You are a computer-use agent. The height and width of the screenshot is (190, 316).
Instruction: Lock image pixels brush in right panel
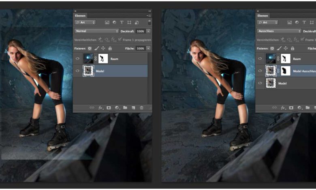coord(279,48)
